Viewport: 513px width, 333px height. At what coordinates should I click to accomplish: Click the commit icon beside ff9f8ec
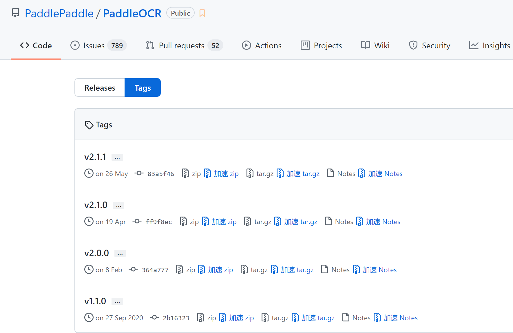(137, 221)
